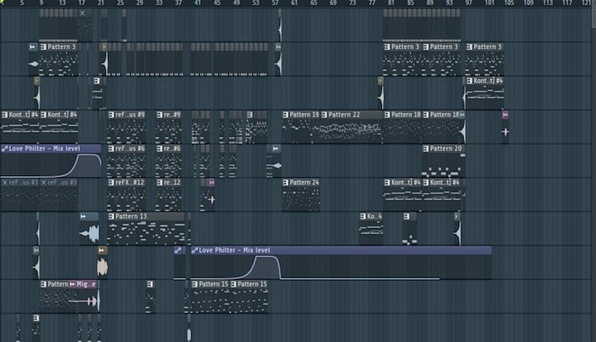This screenshot has height=342, width=596.
Task: Open the Pattern 22 clip menu icon
Action: pyautogui.click(x=324, y=115)
